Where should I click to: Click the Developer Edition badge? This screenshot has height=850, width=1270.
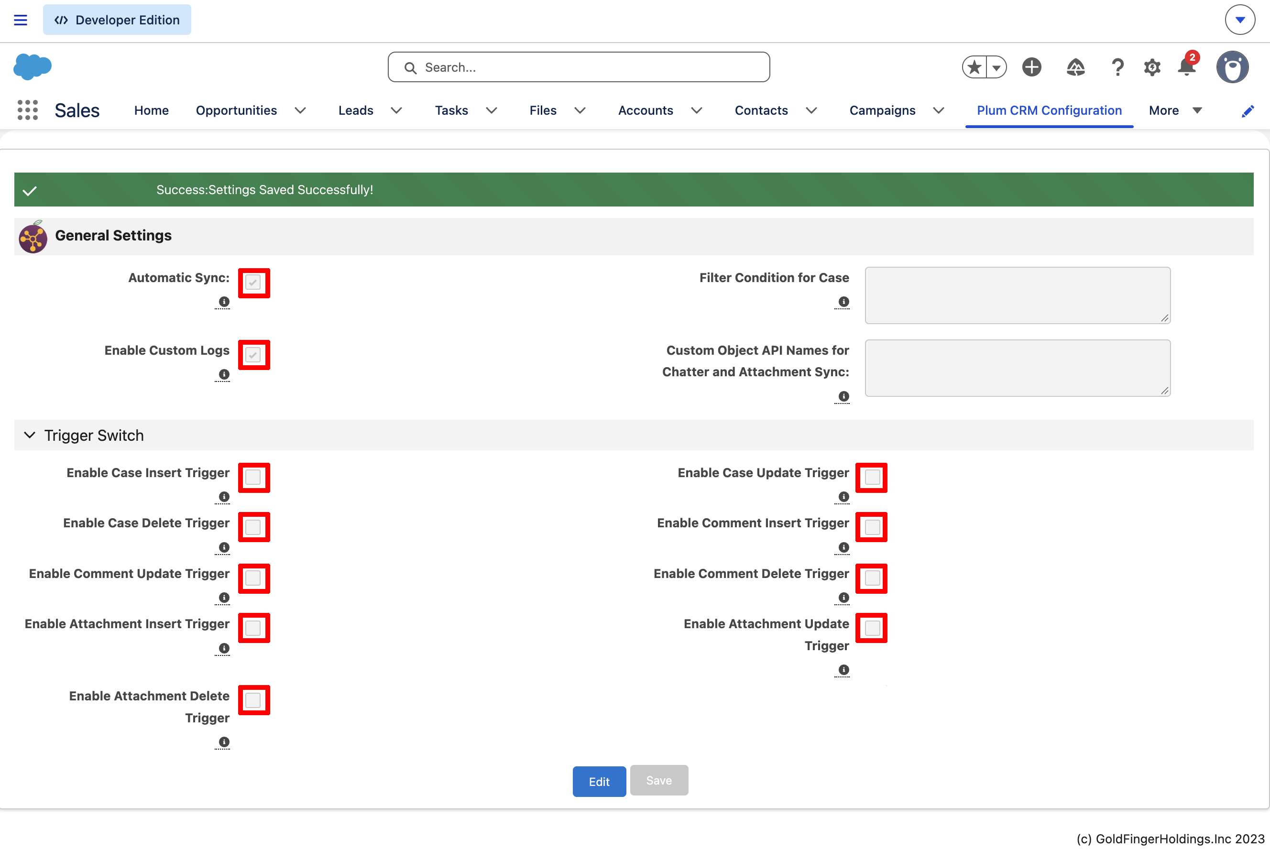coord(117,20)
